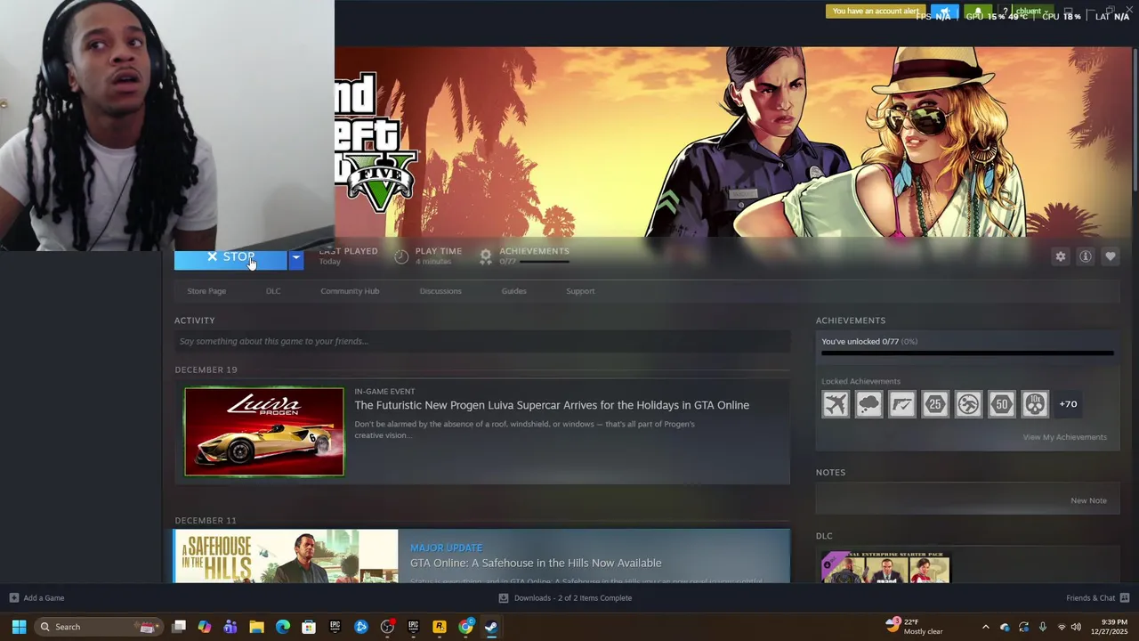Open the Luiva Progen supercar thumbnail

(264, 432)
